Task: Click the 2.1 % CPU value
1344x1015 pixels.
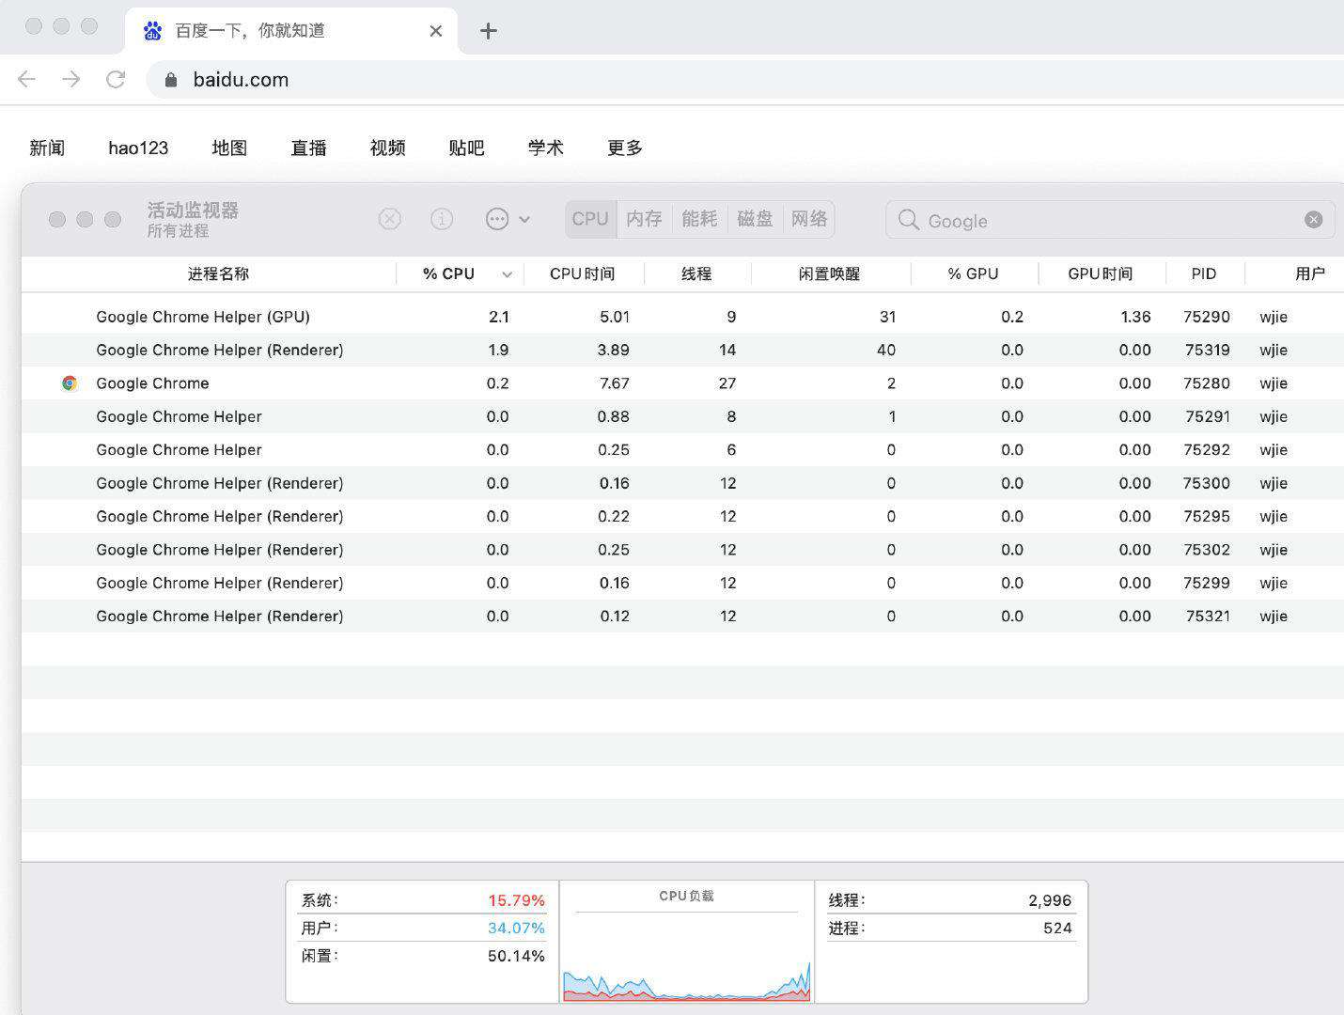Action: (498, 317)
